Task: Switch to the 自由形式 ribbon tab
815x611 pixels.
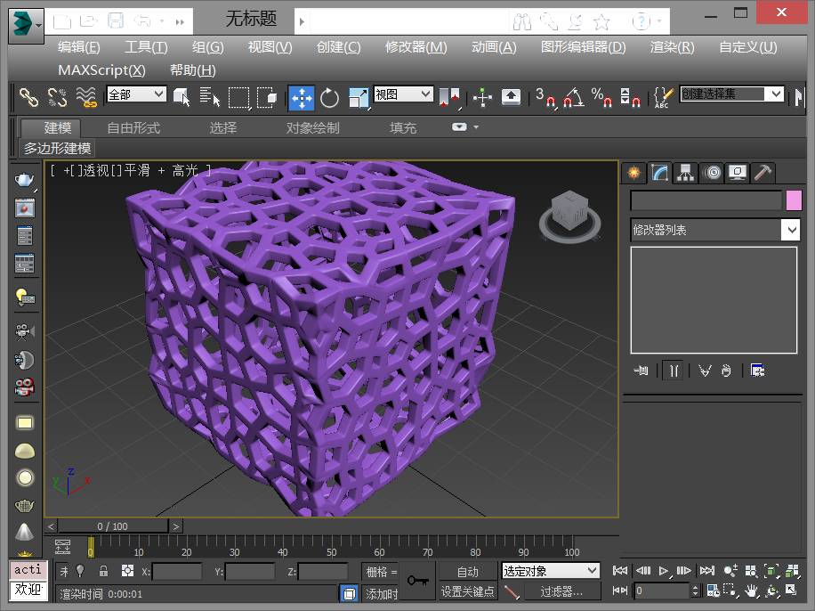Action: [x=133, y=128]
